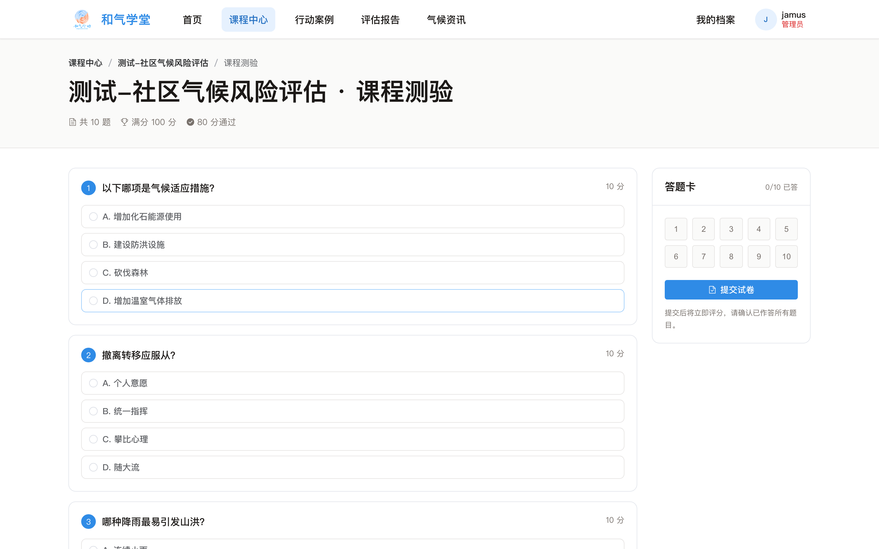Choose answer A. 个人意愿
879x549 pixels.
[x=352, y=383]
